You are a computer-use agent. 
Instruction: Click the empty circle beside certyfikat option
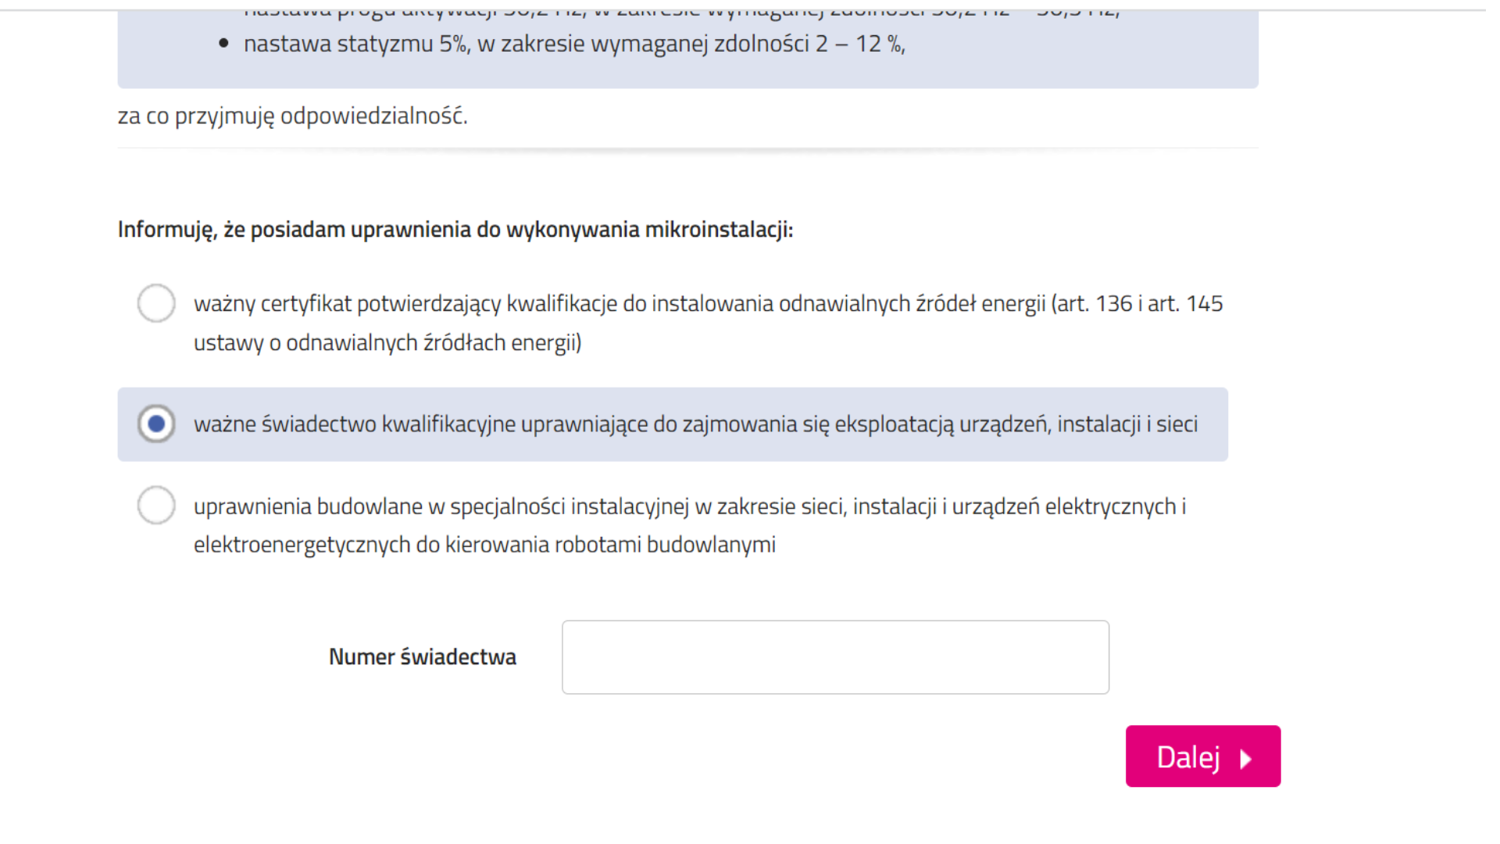[156, 303]
